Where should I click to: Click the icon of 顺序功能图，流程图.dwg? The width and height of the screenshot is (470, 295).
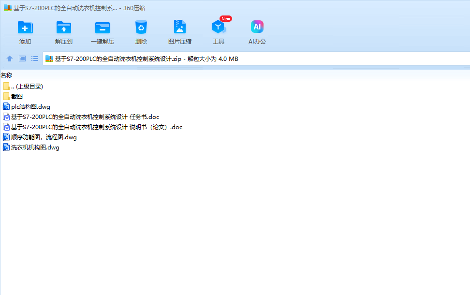[6, 137]
